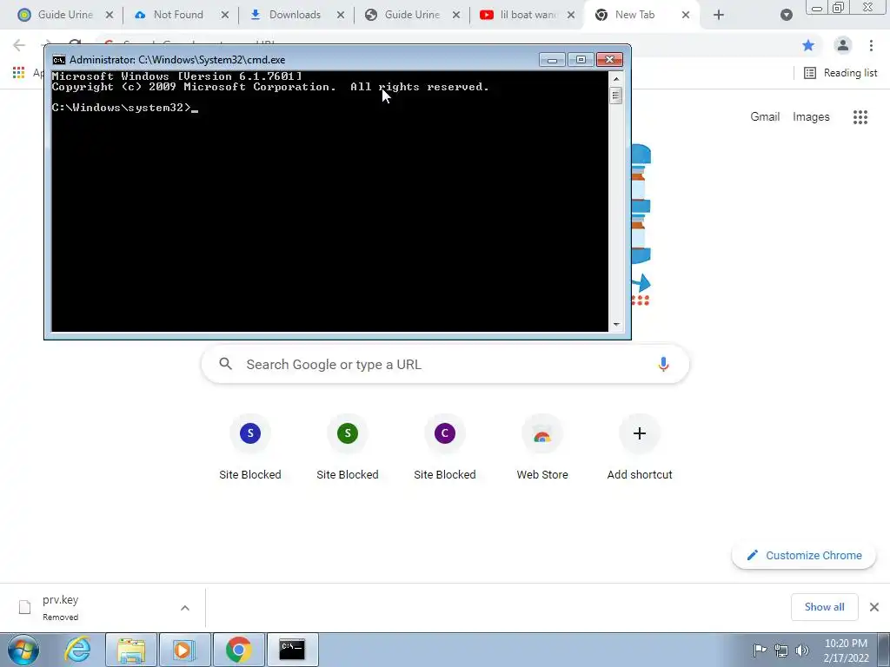Select the New Tab tab
890x667 pixels.
634,15
